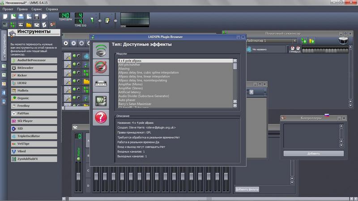Open the recently opened projects icon
This screenshot has width=358, height=201.
(x=29, y=17)
